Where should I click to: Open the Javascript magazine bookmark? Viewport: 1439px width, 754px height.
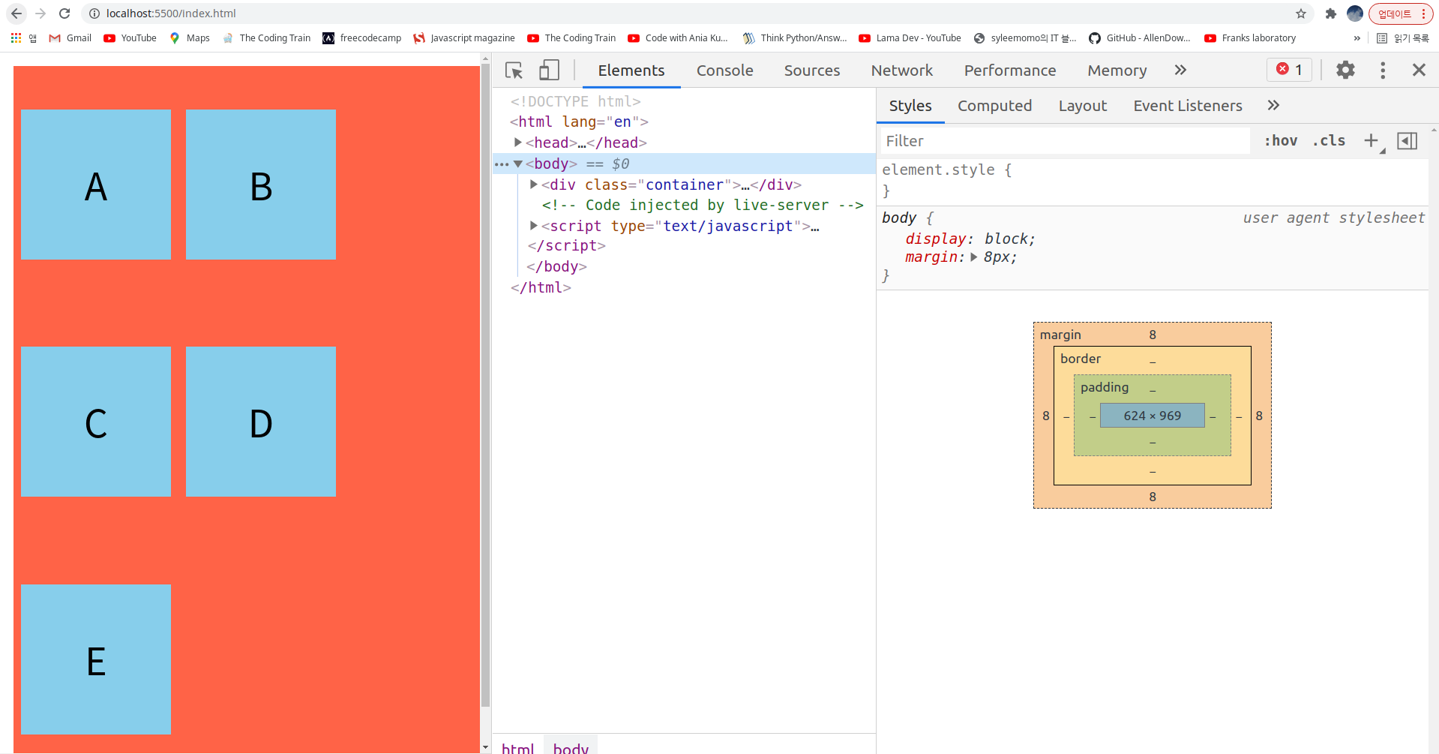463,38
